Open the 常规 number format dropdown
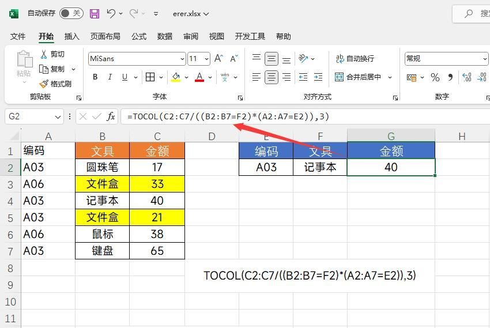Image resolution: width=490 pixels, height=328 pixels. point(484,59)
